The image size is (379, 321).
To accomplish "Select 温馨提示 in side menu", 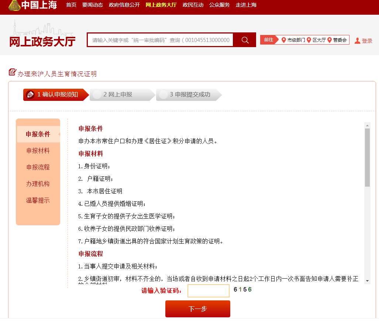I will (38, 200).
